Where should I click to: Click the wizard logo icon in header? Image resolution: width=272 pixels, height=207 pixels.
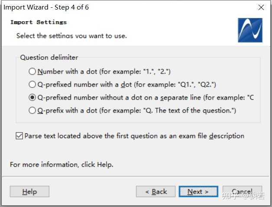[250, 30]
